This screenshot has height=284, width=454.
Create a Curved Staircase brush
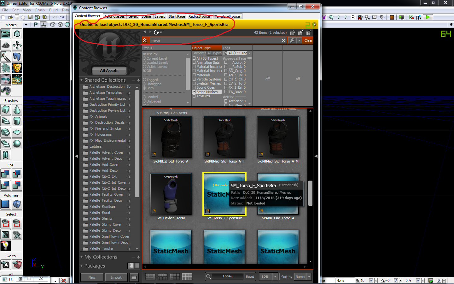coord(6,121)
